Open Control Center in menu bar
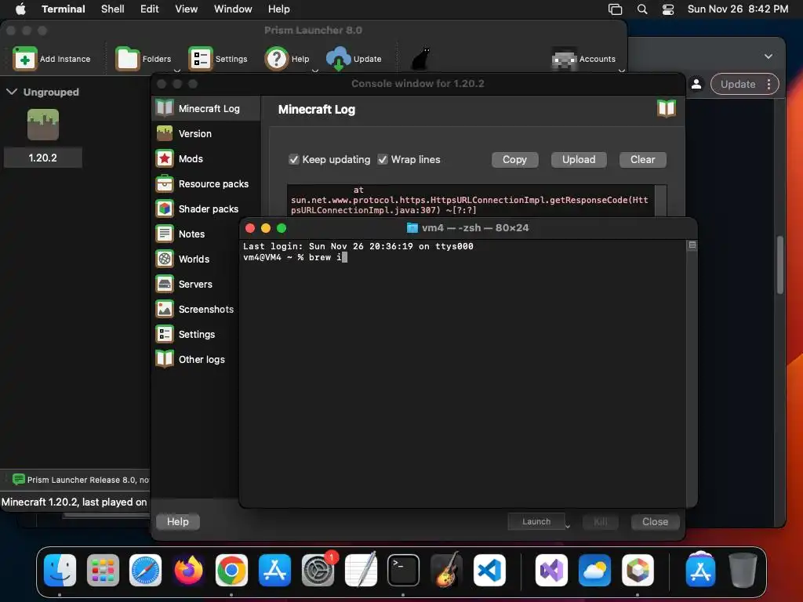The image size is (803, 602). click(x=668, y=9)
